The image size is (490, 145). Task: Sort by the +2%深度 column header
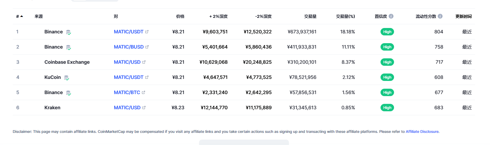coord(218,16)
